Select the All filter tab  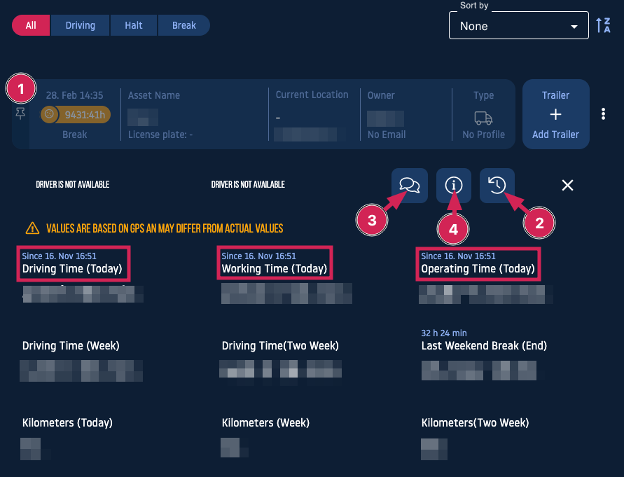(31, 25)
